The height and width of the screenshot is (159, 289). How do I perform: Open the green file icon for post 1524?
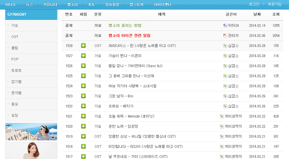click(83, 86)
